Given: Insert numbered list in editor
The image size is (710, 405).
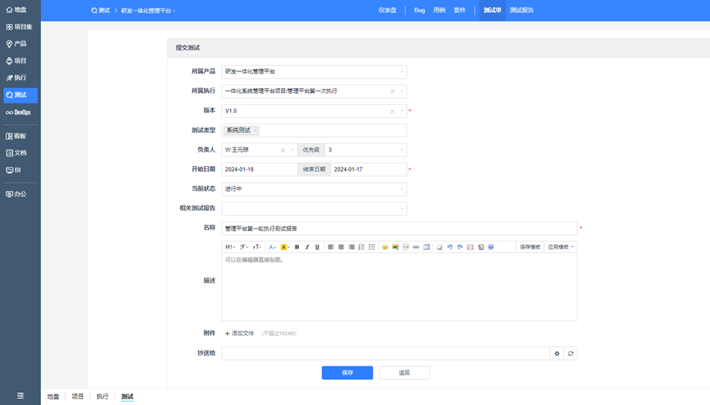Looking at the screenshot, I should click(361, 247).
